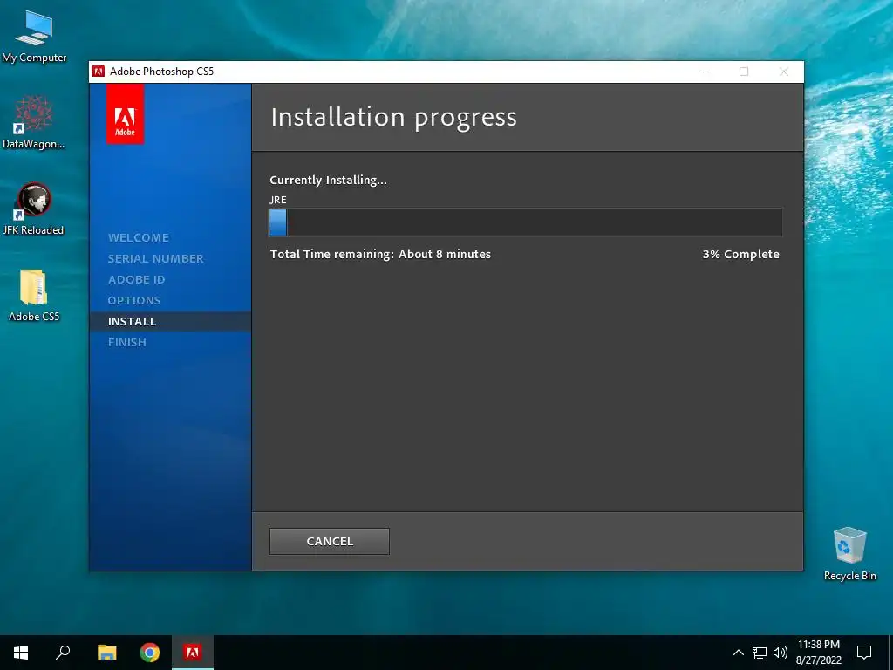Open the taskbar search magnifier

(x=63, y=653)
